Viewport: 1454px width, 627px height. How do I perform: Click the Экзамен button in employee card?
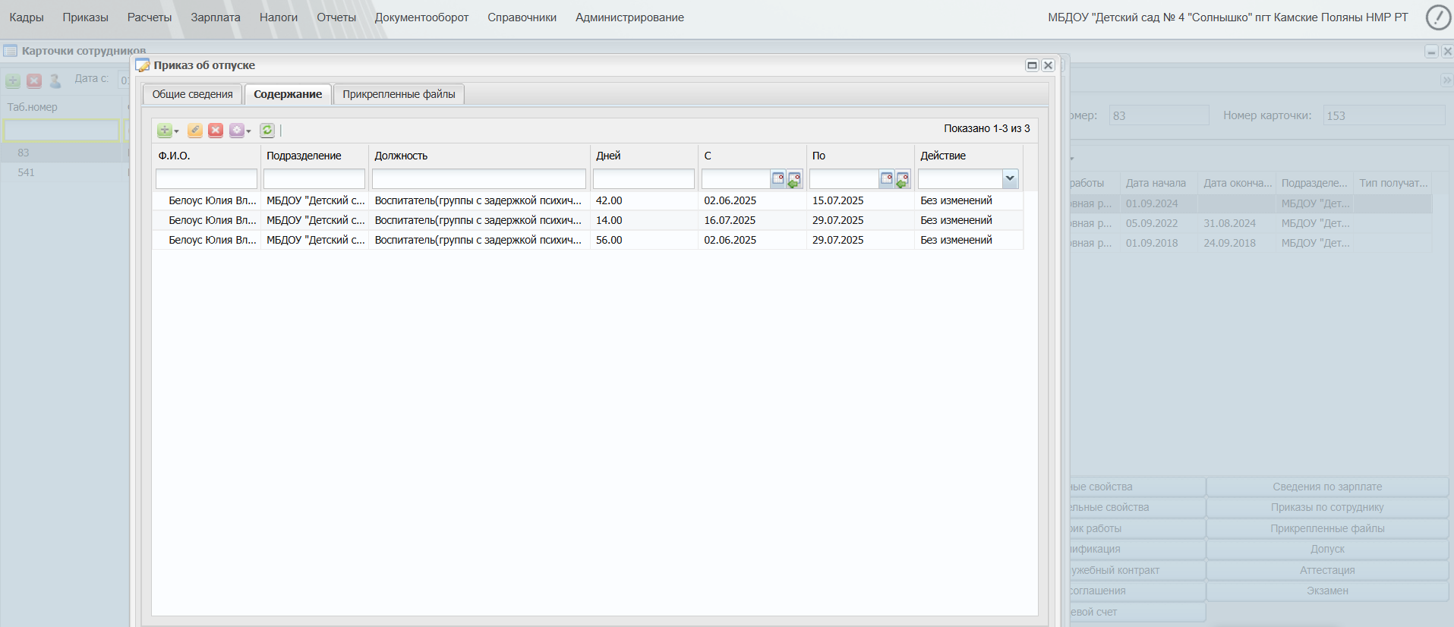tap(1327, 591)
